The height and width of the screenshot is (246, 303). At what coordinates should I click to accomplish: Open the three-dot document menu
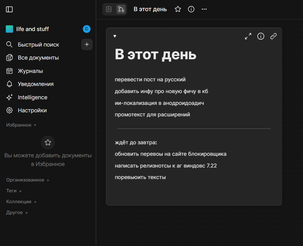tap(204, 9)
